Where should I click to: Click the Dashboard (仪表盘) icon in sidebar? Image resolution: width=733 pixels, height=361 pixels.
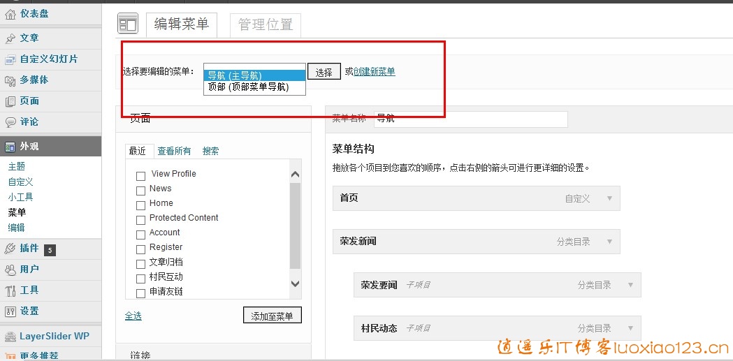coord(10,14)
